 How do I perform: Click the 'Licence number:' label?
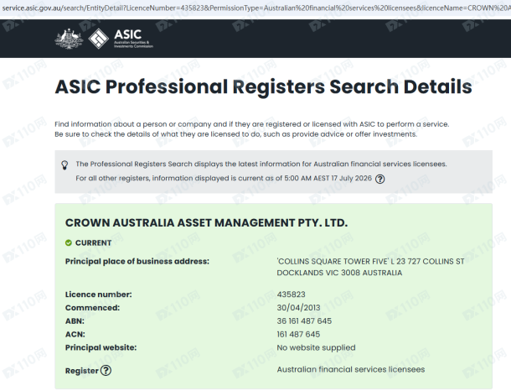coord(98,295)
